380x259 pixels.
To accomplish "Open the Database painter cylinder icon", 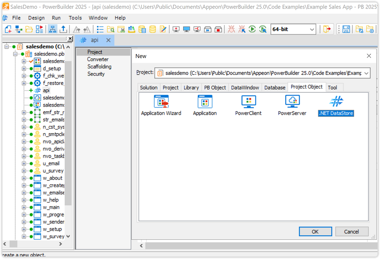I will (x=152, y=29).
